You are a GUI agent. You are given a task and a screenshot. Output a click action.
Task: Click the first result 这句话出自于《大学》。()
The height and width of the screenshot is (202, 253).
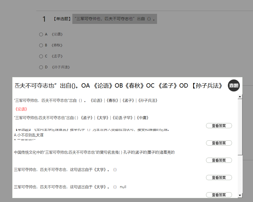point(65,169)
